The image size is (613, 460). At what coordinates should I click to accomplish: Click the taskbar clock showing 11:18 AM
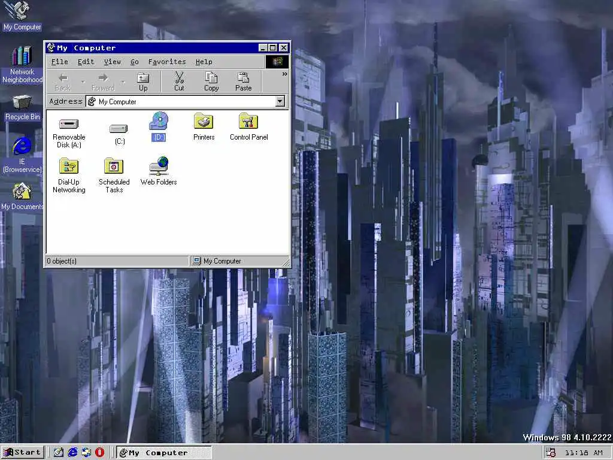[x=584, y=453]
